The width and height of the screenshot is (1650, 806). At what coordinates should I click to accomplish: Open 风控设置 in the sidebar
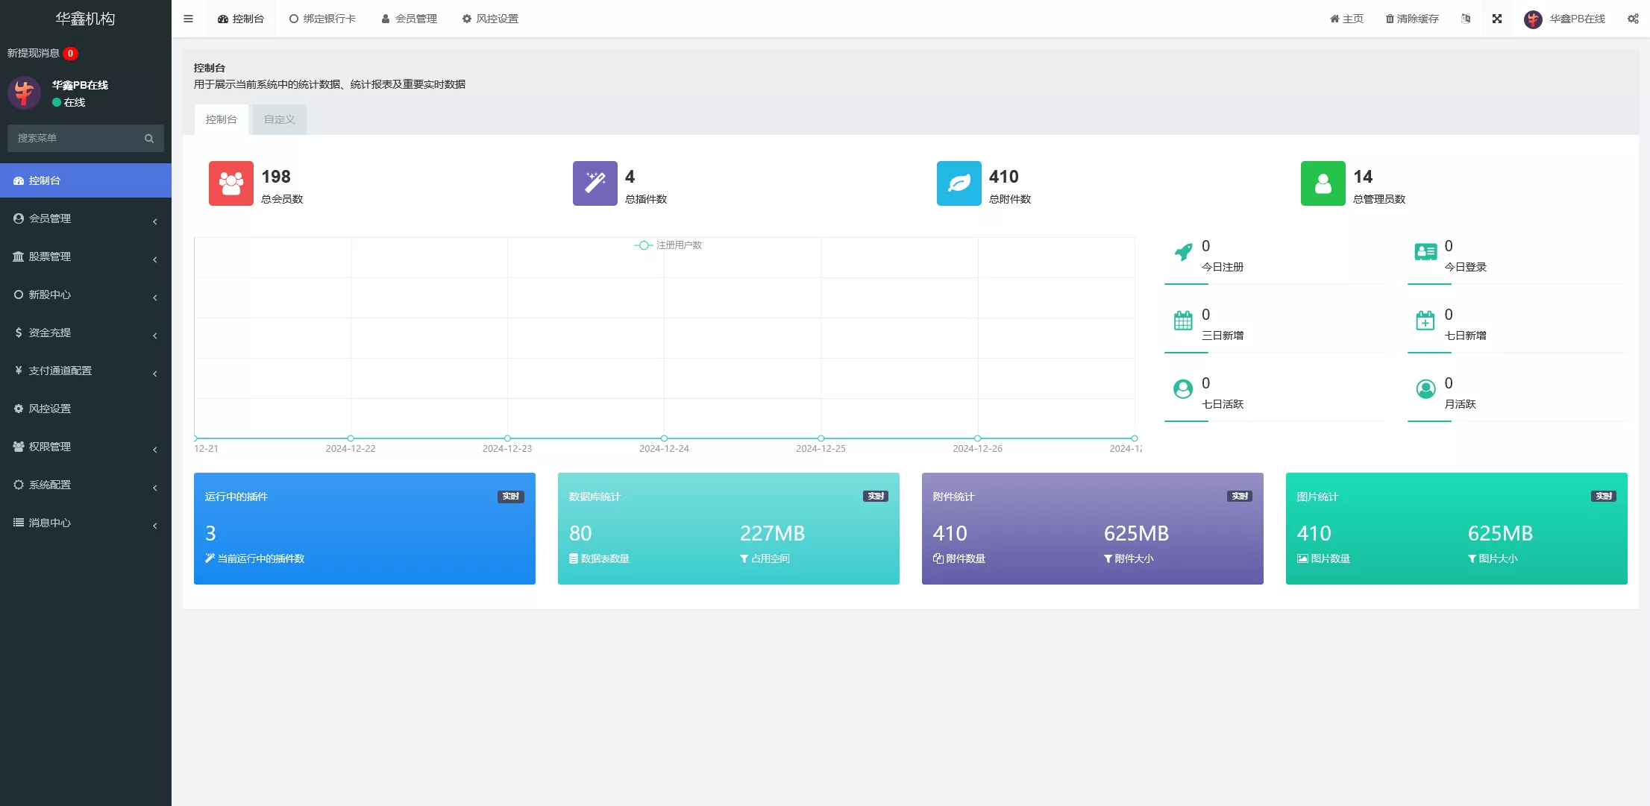50,409
